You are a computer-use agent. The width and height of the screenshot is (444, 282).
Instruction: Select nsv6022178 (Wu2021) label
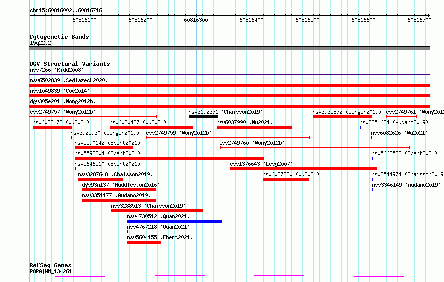[x=61, y=122]
